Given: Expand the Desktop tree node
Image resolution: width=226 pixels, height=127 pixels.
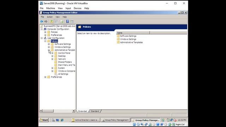Looking at the screenshot, I should pos(52,56).
